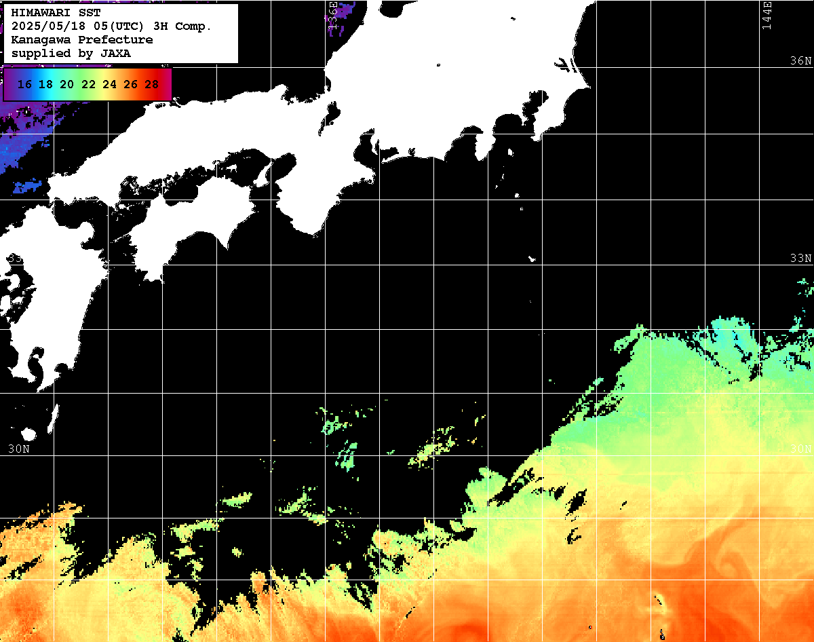This screenshot has height=642, width=814.
Task: Click the 18 label on the temperature legend
Action: (45, 85)
